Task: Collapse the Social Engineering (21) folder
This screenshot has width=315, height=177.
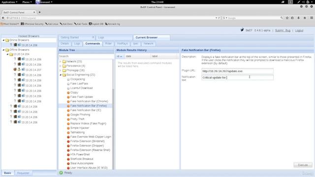Action: (60, 75)
